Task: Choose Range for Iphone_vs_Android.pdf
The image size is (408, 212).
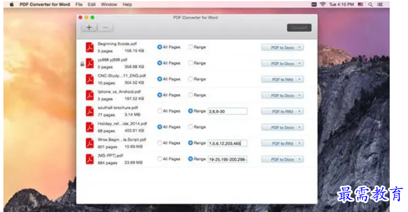Action: coord(191,95)
